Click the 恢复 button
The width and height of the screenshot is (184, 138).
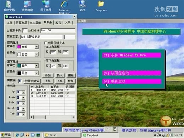(71, 81)
